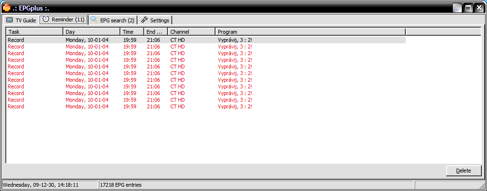This screenshot has height=191, width=487.
Task: Minimize the EPGplus window
Action: [x=457, y=8]
